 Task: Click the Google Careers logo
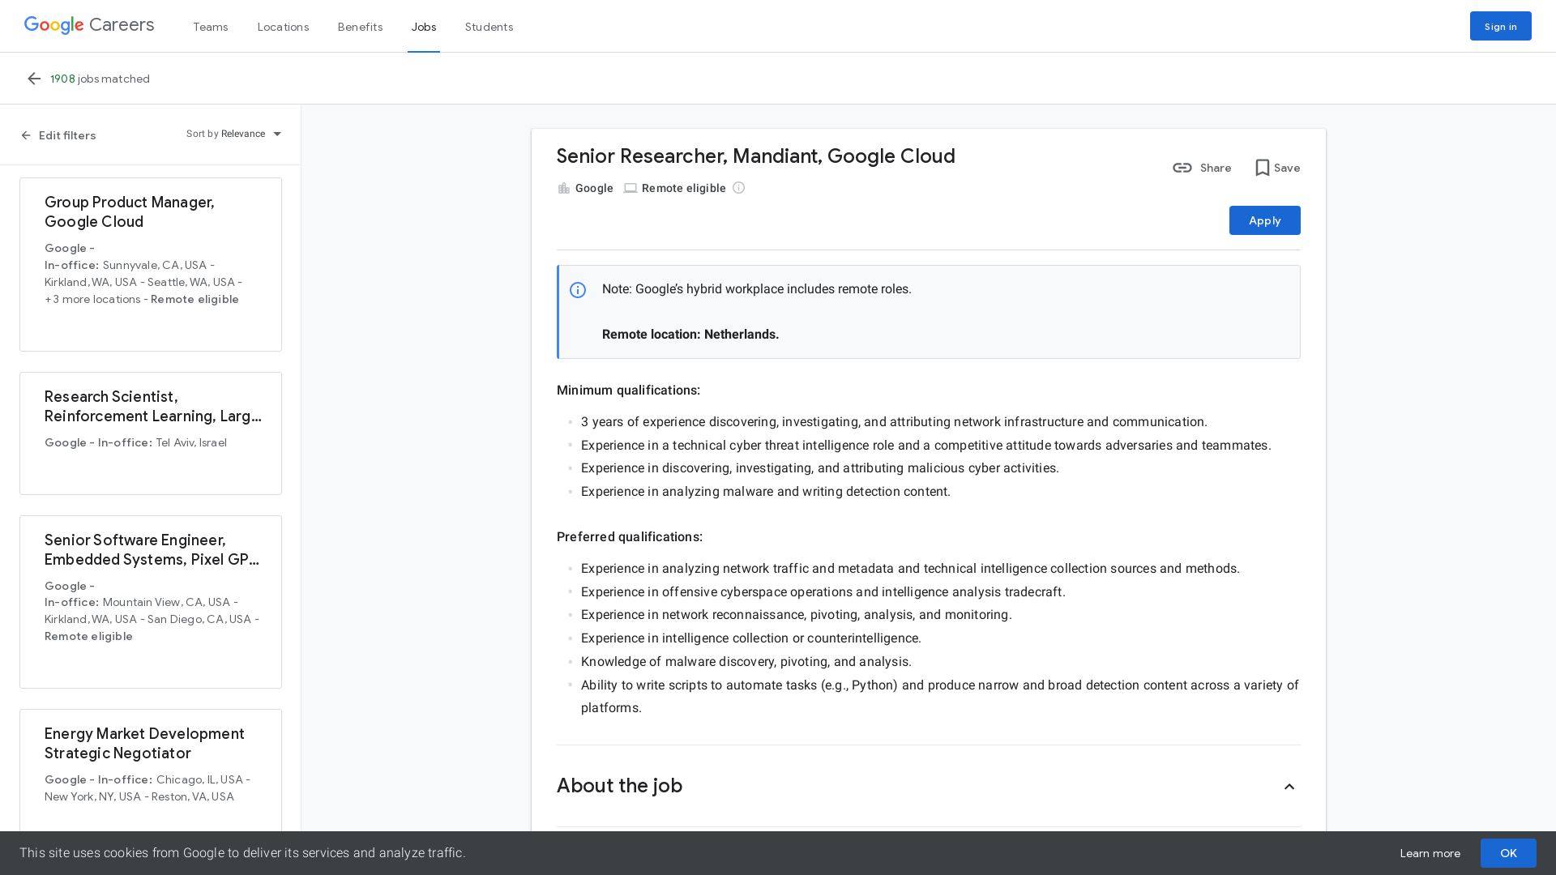click(88, 24)
